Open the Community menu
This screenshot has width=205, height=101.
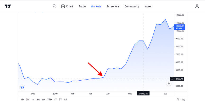point(132,6)
